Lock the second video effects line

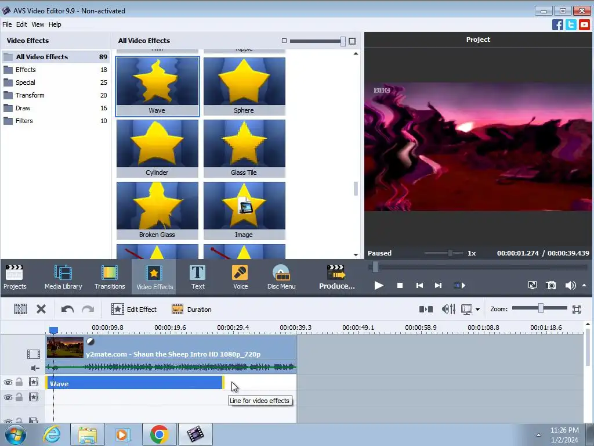pos(19,397)
